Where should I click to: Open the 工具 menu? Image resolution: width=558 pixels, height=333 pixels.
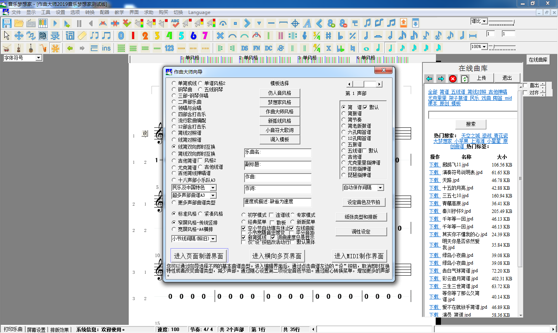coord(46,12)
